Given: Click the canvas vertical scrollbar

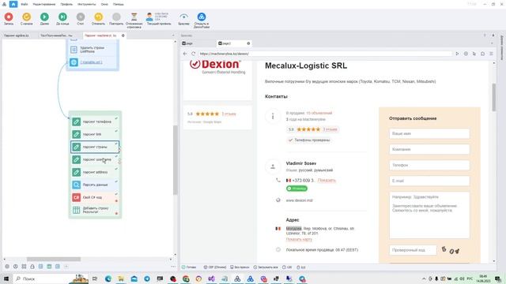Looking at the screenshot, I should [x=176, y=160].
